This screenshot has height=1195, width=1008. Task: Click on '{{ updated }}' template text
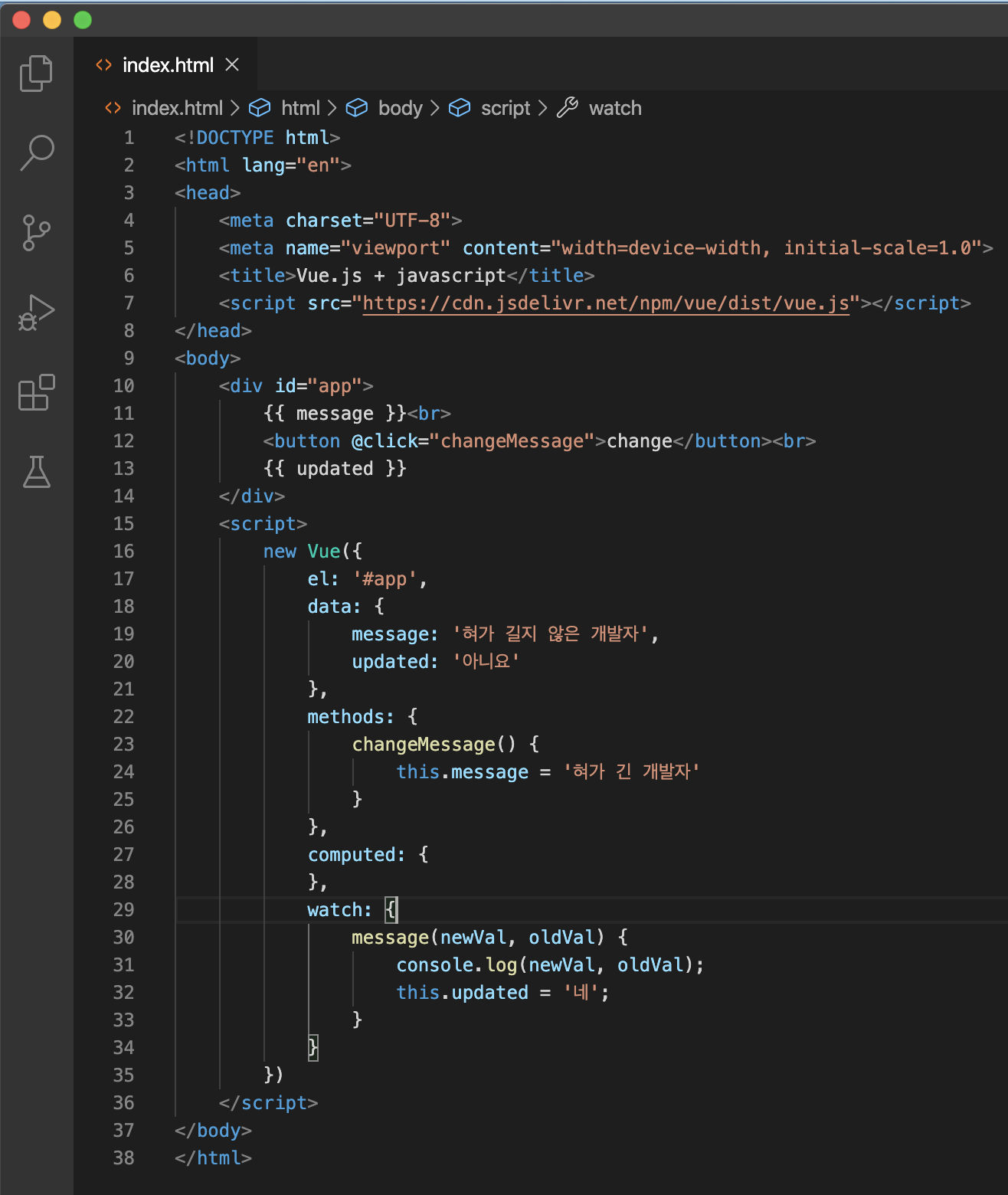click(335, 469)
